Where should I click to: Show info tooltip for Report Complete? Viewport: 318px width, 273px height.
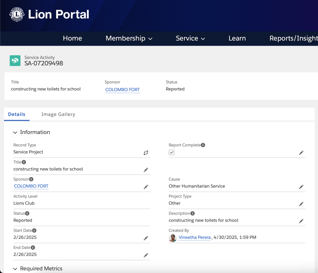click(203, 145)
